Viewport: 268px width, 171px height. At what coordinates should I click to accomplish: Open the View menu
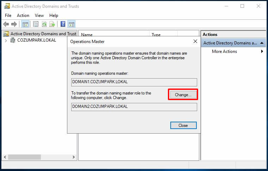39,16
